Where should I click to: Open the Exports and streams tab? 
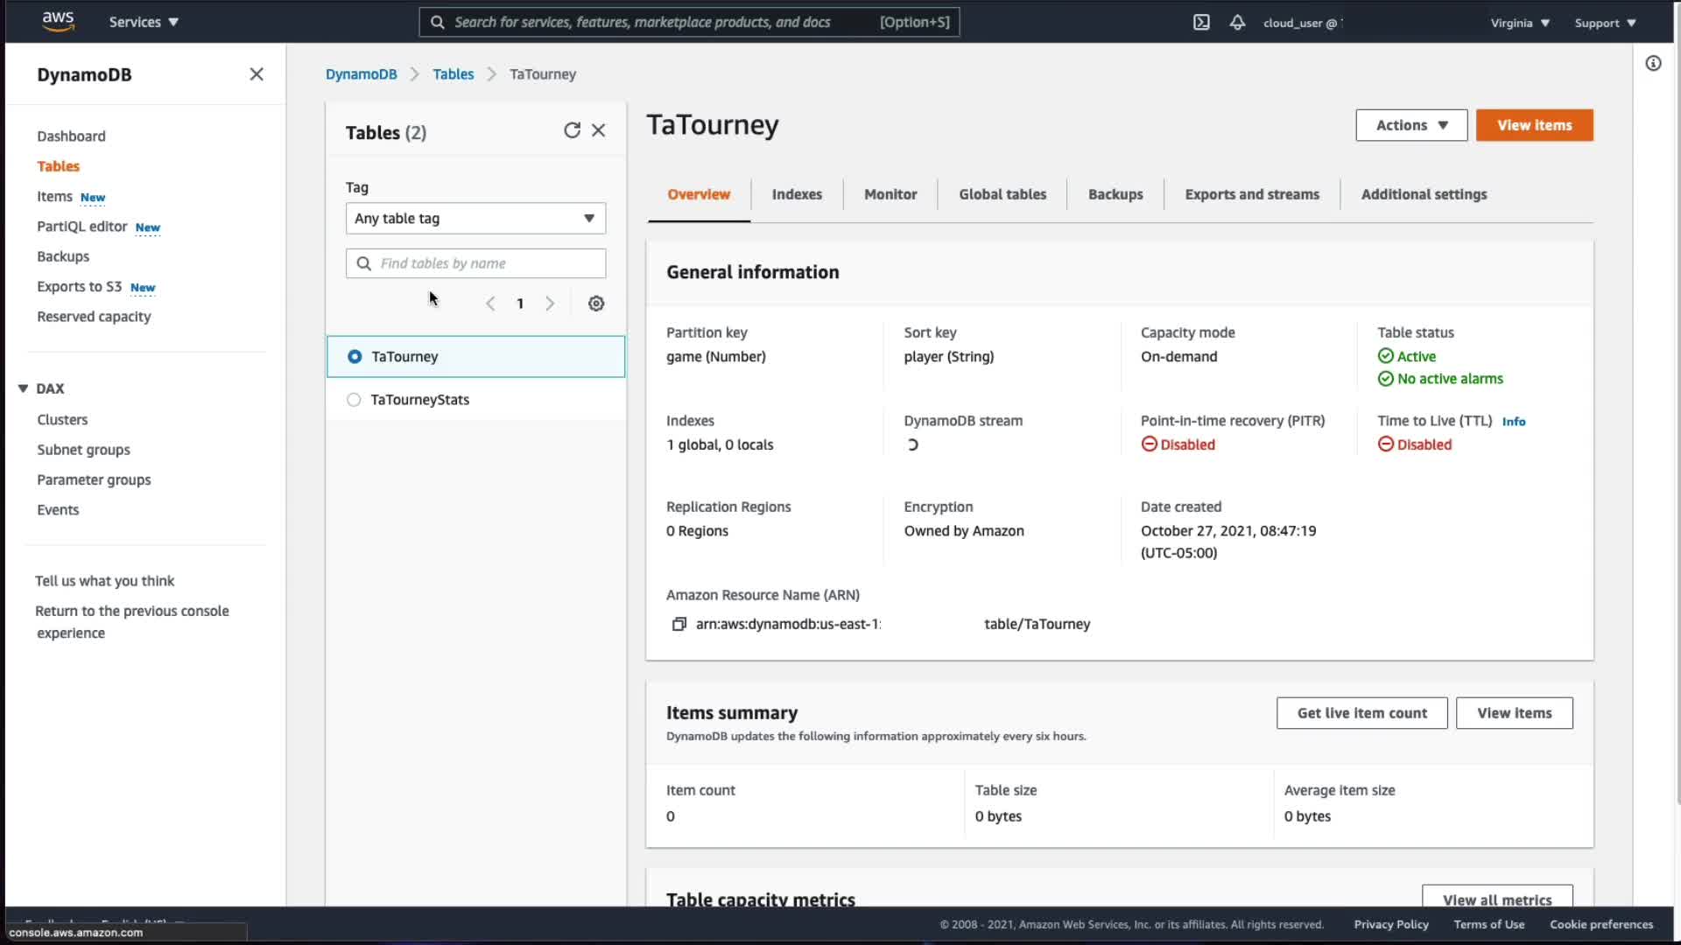coord(1252,194)
